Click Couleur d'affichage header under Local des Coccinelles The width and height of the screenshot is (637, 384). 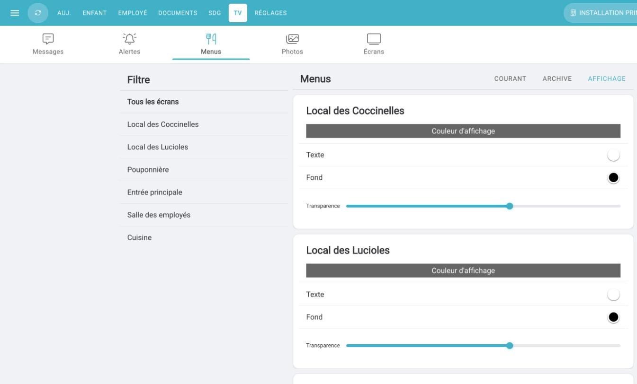(463, 131)
